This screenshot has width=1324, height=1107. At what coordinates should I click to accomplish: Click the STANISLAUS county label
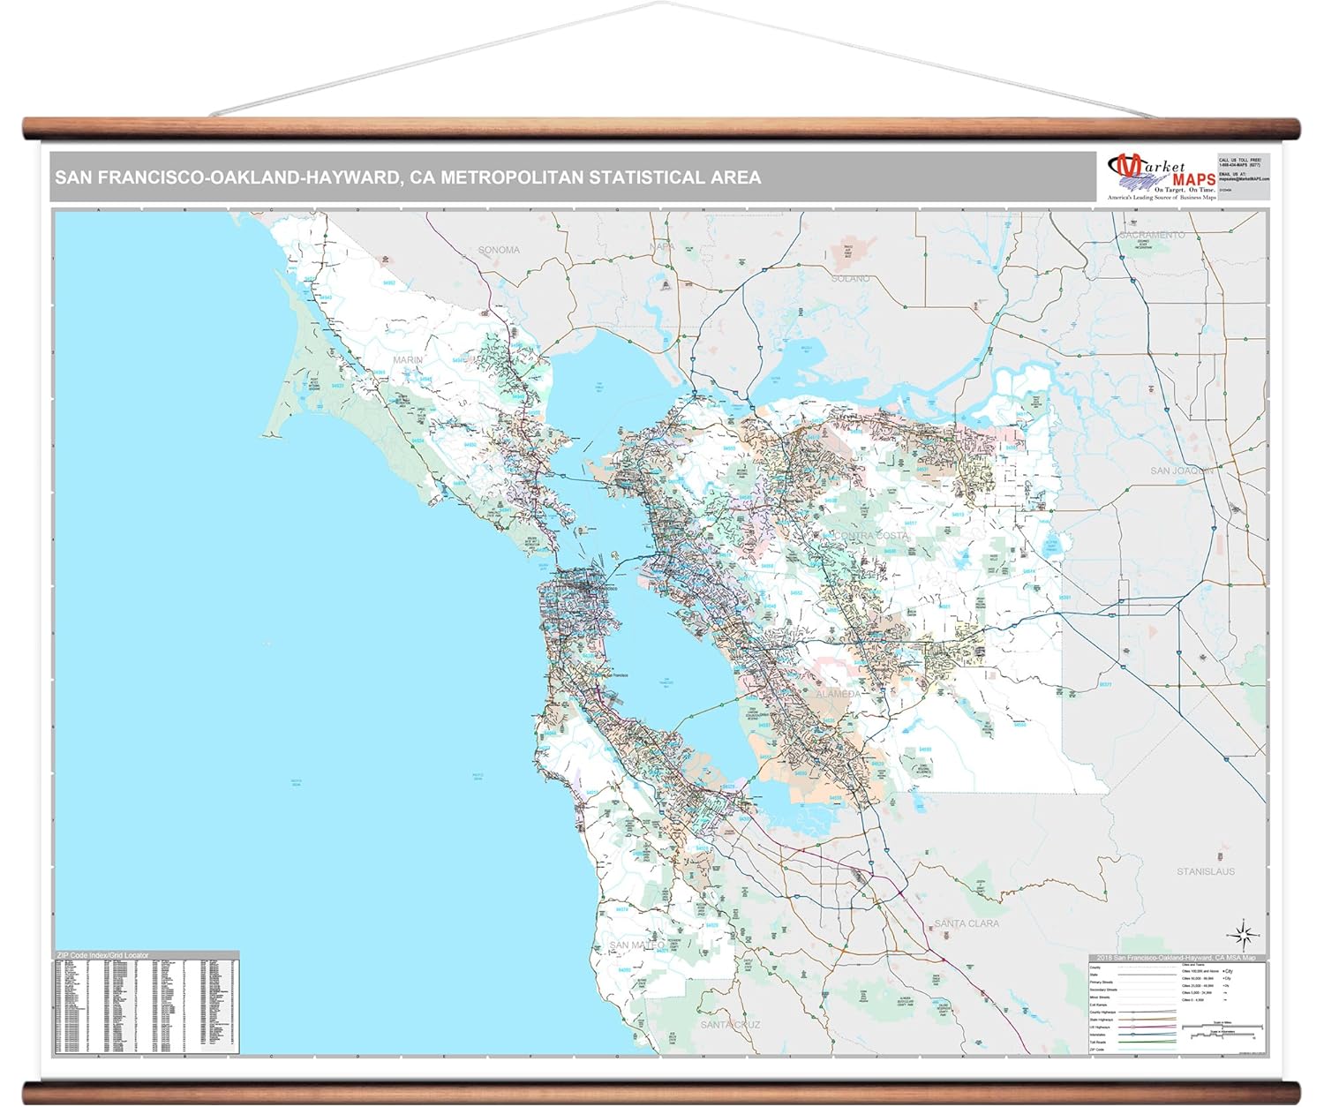(x=1206, y=871)
